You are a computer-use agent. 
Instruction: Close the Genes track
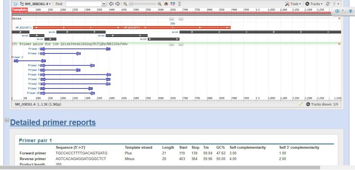[339, 18]
